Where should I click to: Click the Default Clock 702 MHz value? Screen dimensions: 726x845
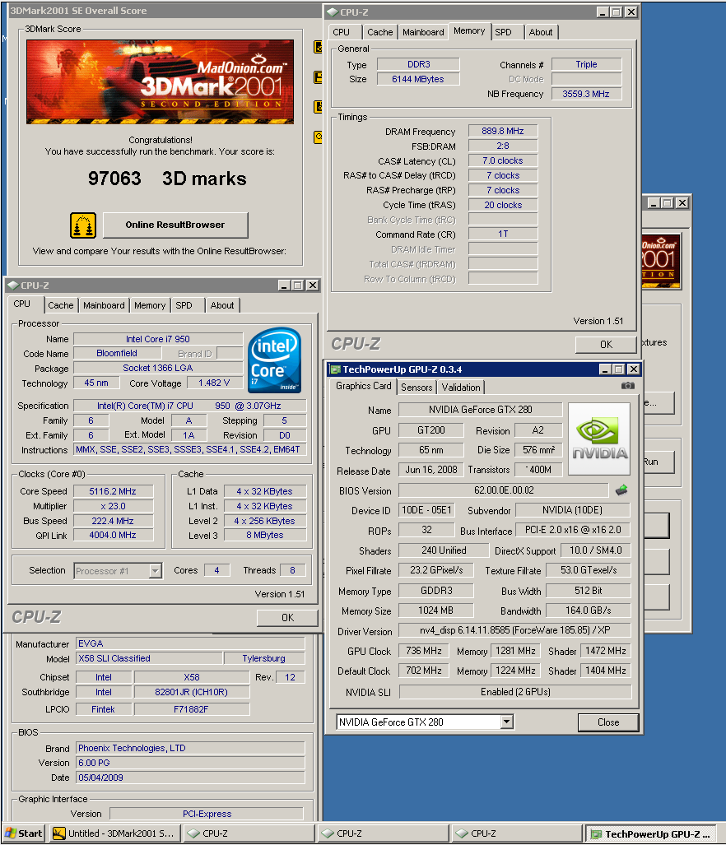click(424, 671)
